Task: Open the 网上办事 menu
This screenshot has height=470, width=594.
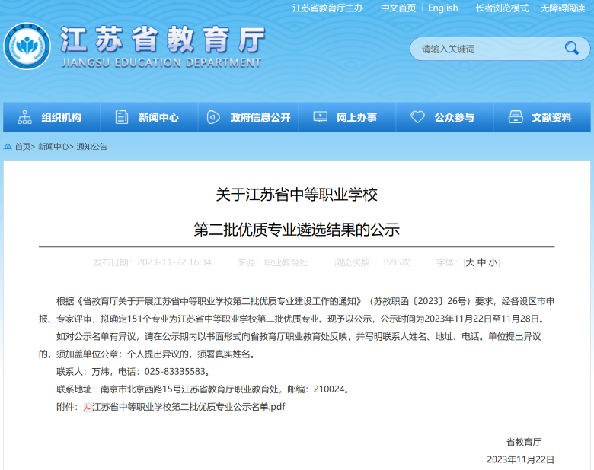Action: point(347,117)
